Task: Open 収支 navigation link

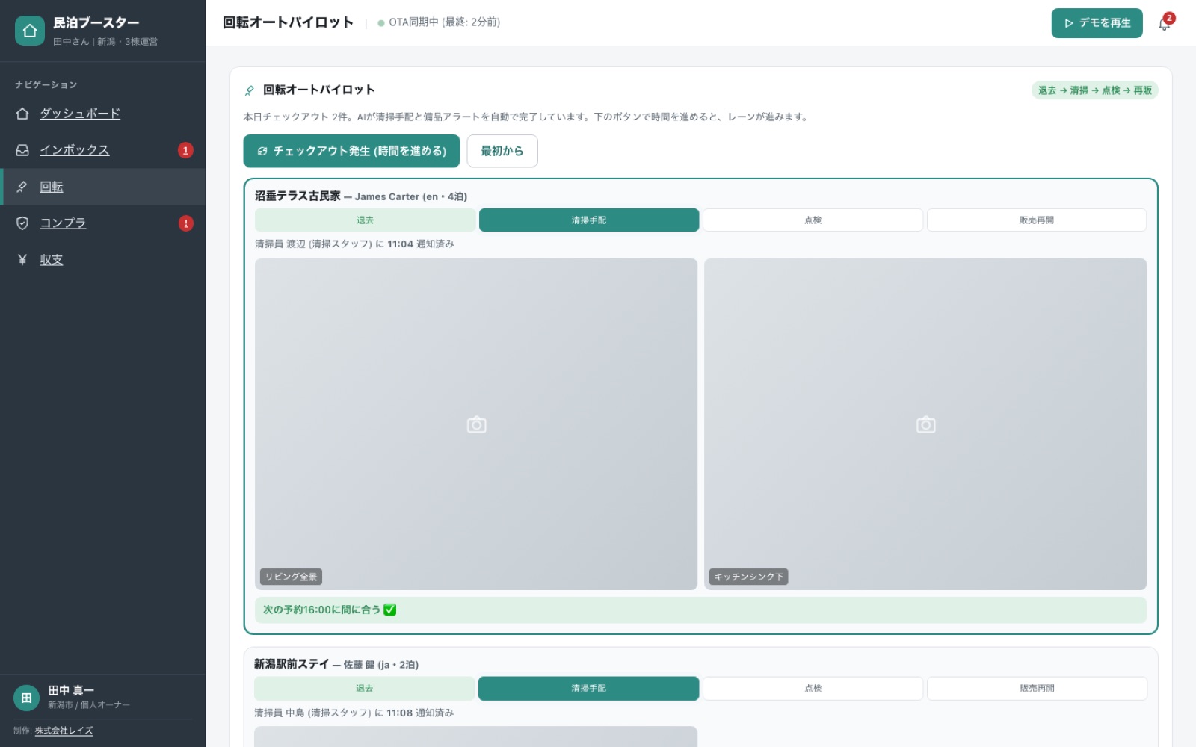Action: pyautogui.click(x=51, y=260)
